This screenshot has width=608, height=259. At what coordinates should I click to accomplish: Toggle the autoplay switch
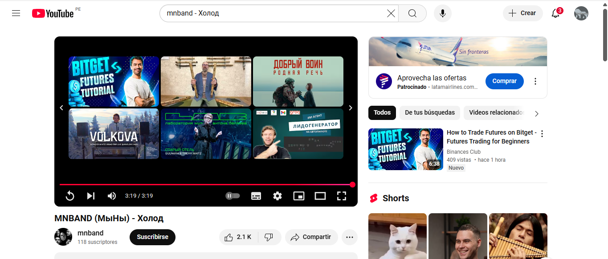pos(233,196)
